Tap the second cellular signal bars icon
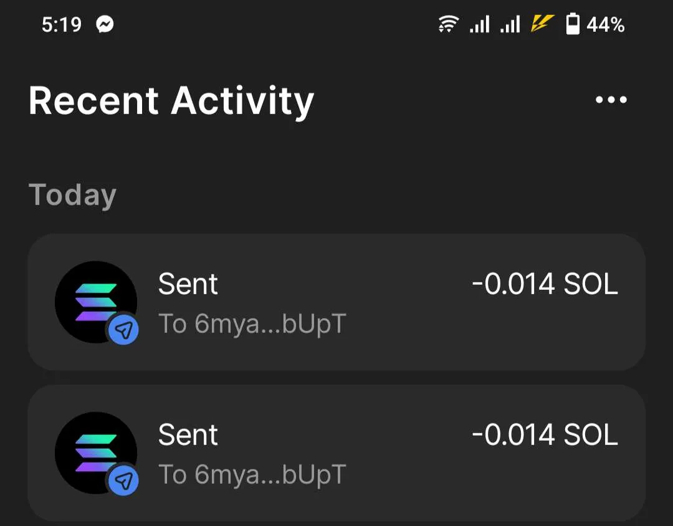The width and height of the screenshot is (673, 526). click(510, 25)
